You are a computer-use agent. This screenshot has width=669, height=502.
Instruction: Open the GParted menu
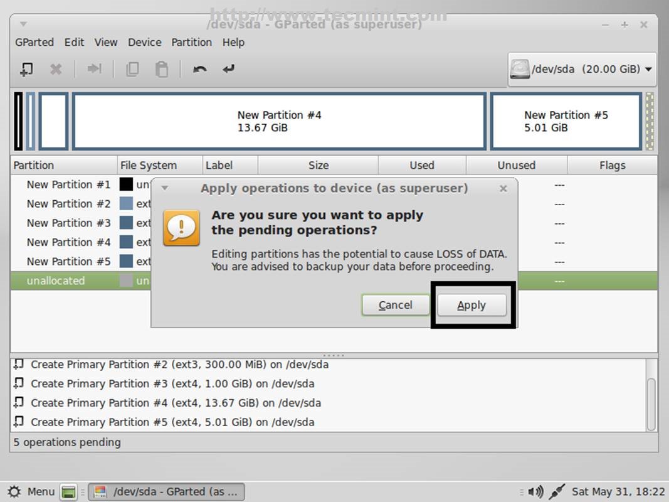[34, 42]
